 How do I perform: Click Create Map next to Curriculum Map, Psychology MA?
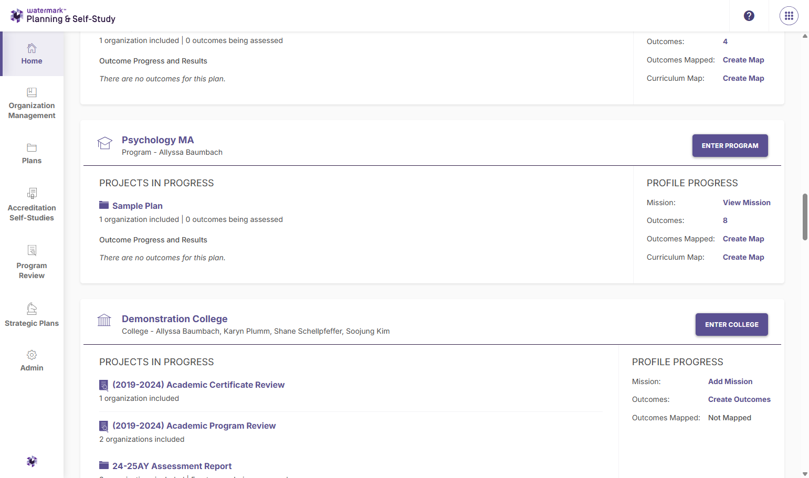click(x=743, y=257)
